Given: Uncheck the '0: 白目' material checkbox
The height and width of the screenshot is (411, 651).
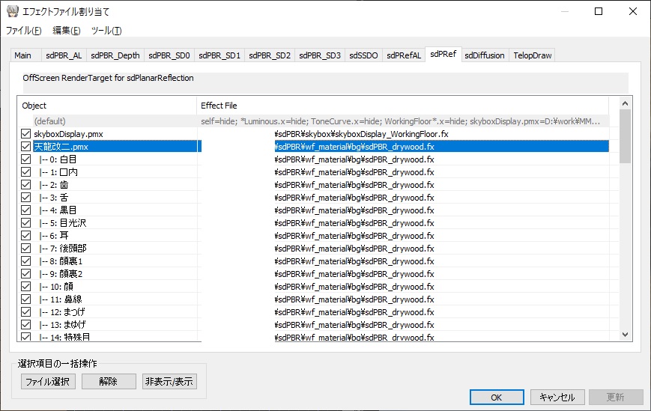Looking at the screenshot, I should tap(26, 159).
